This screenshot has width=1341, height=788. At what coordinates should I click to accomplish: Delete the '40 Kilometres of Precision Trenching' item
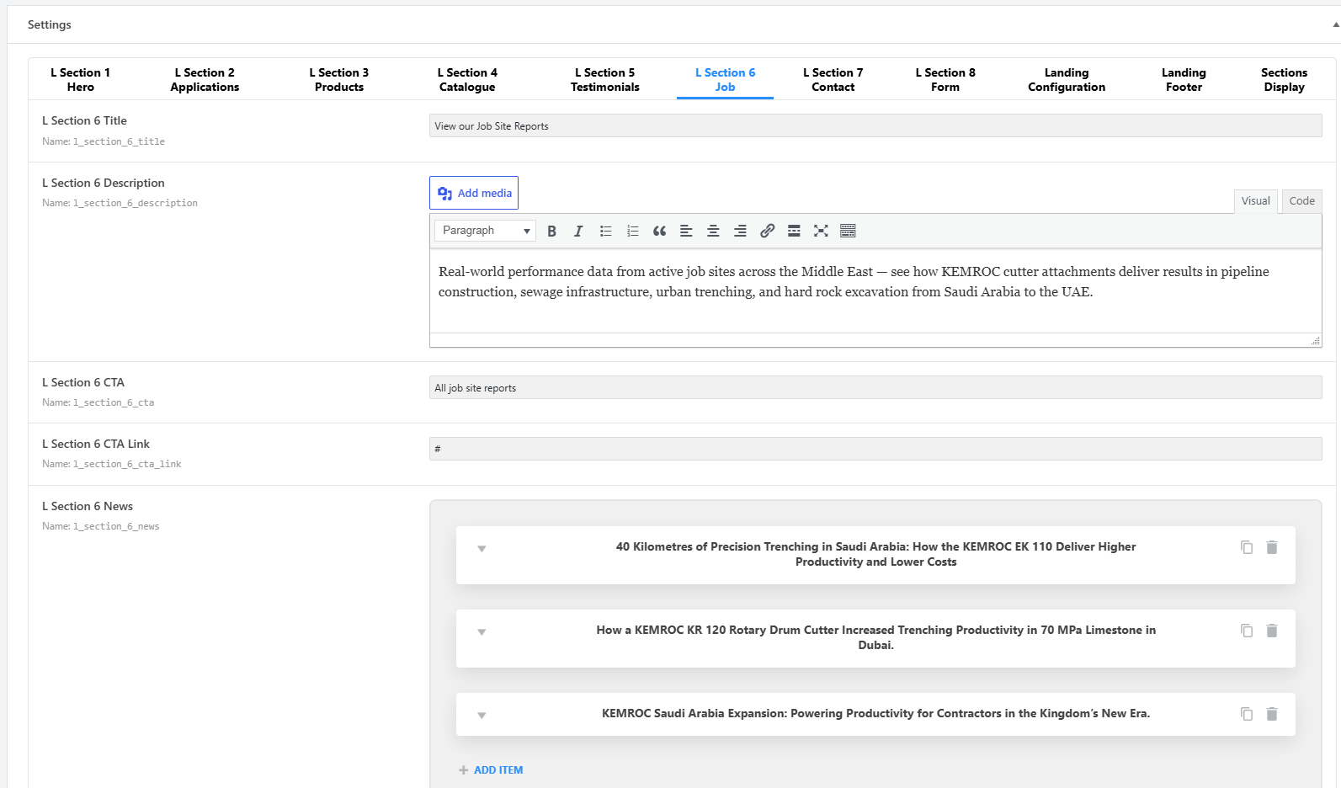pyautogui.click(x=1272, y=547)
